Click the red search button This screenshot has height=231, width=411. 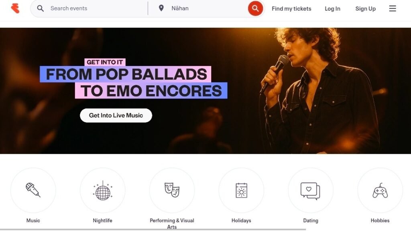255,8
